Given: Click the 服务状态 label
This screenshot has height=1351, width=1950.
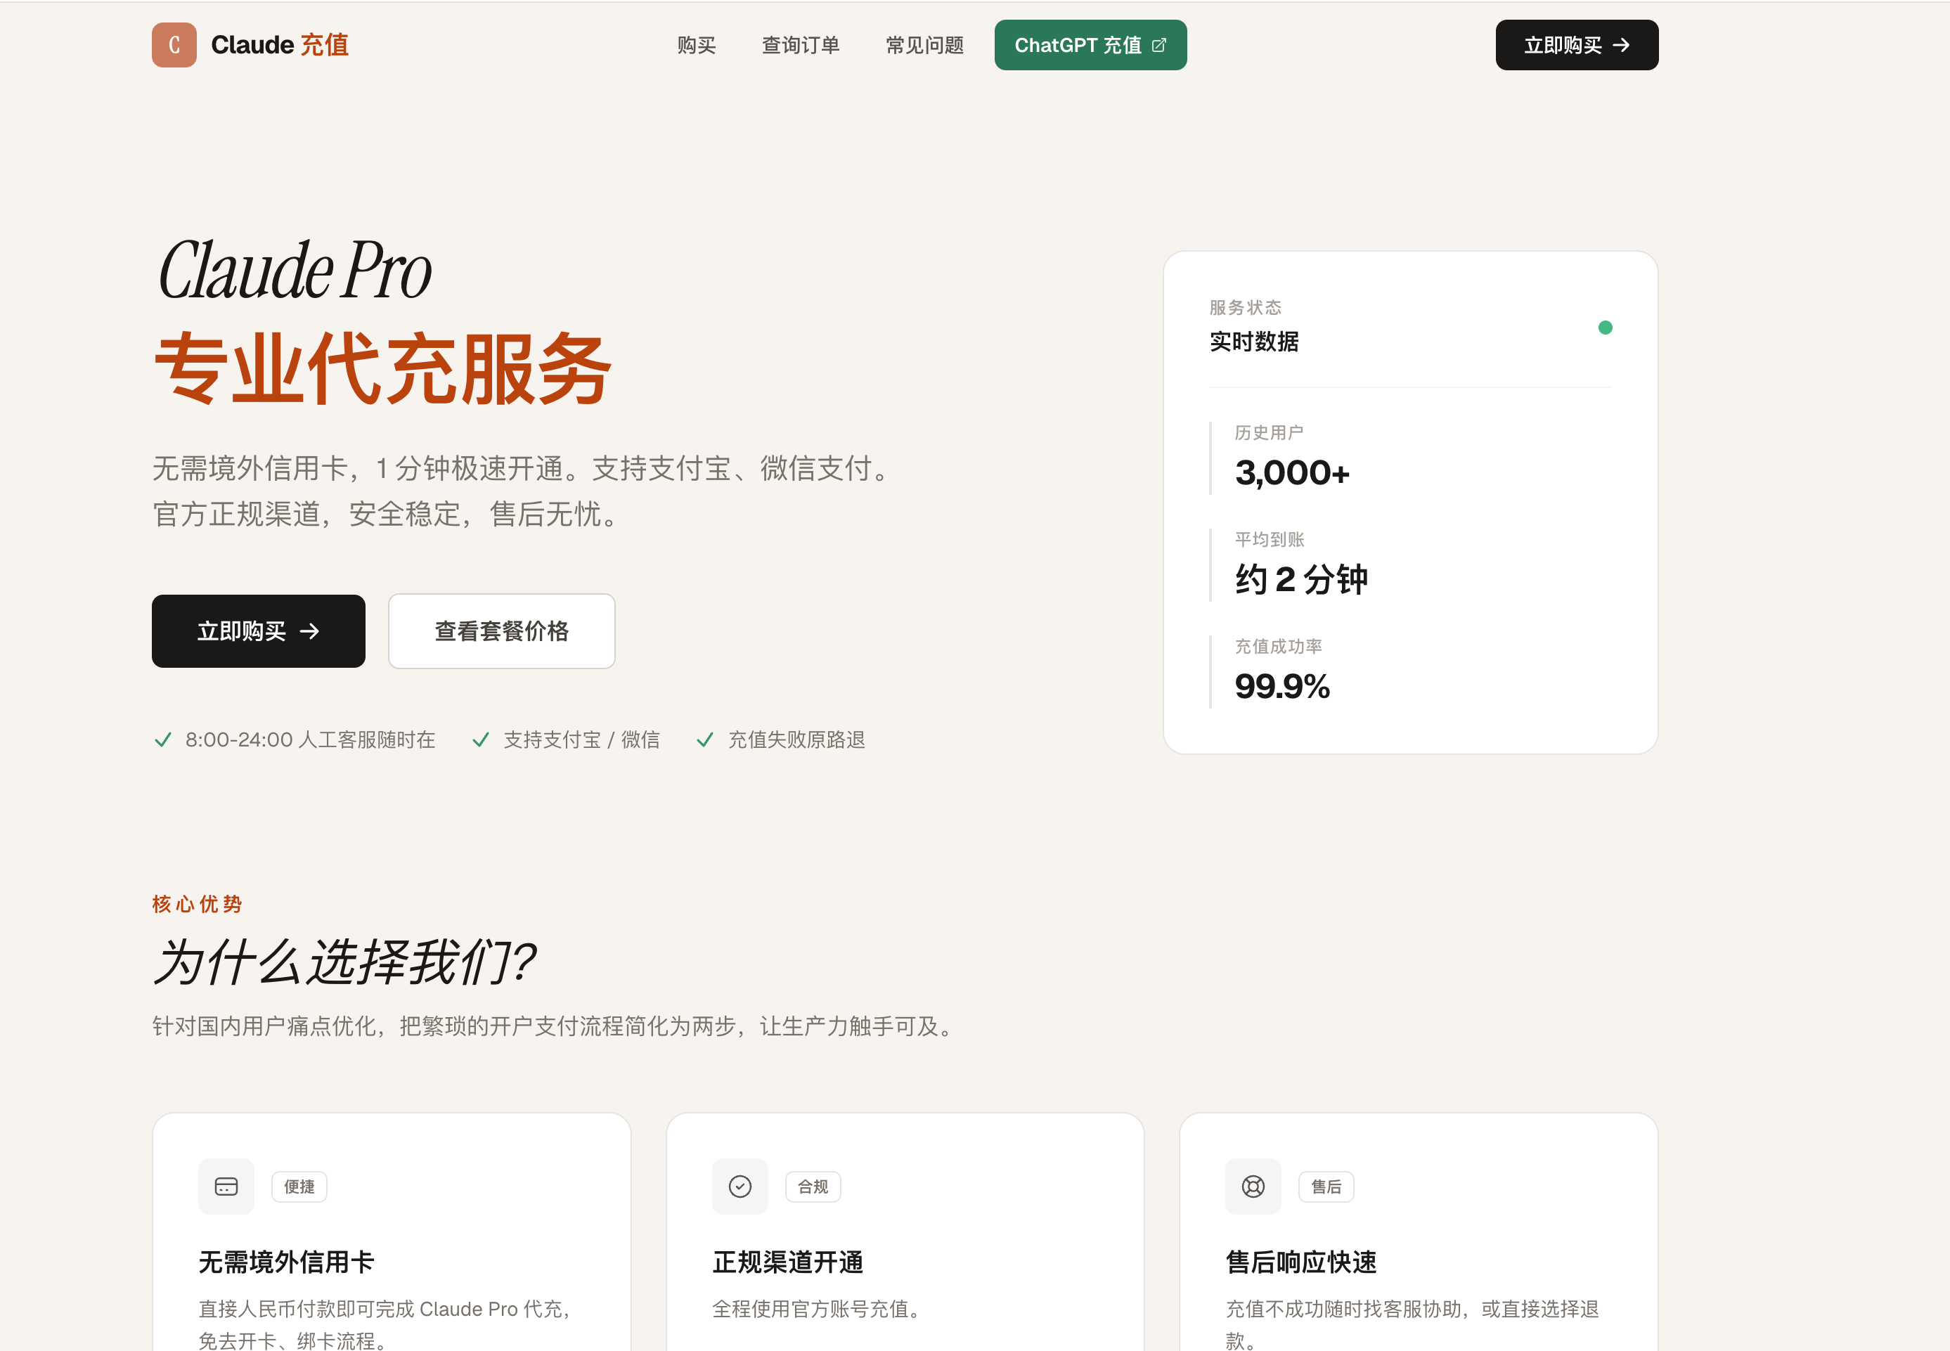Looking at the screenshot, I should pos(1246,307).
